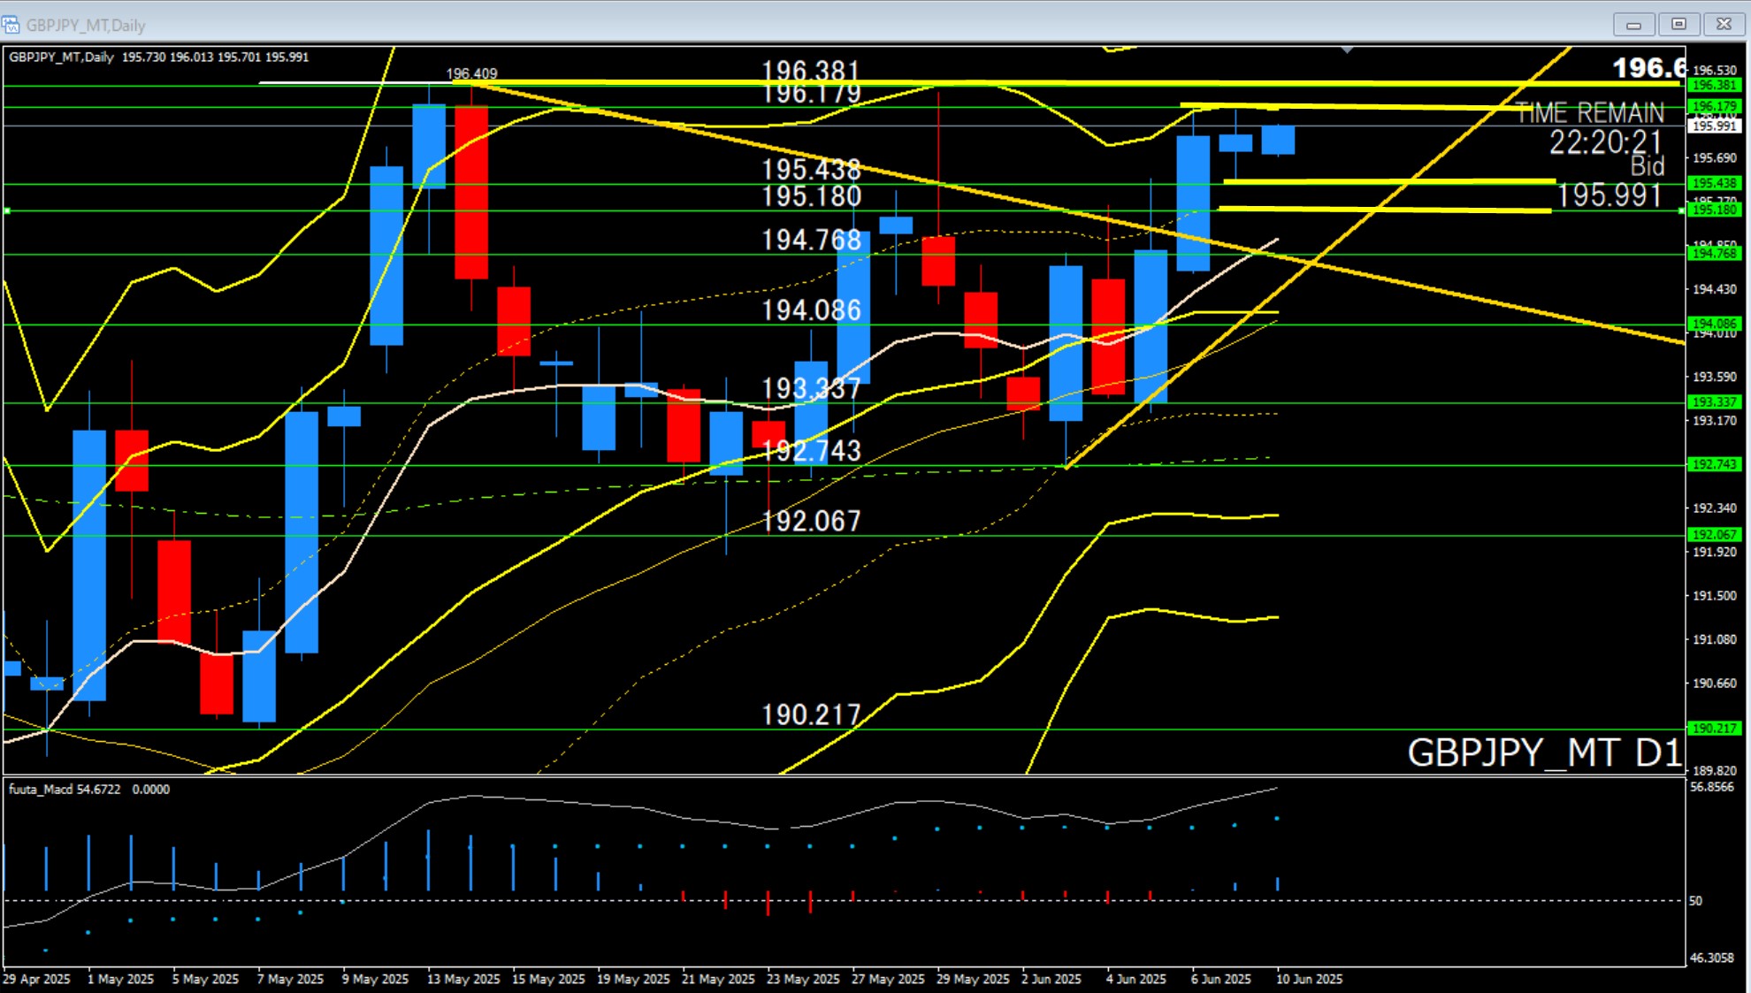Select the 194.768 level label on the chart
The width and height of the screenshot is (1751, 993).
[811, 240]
